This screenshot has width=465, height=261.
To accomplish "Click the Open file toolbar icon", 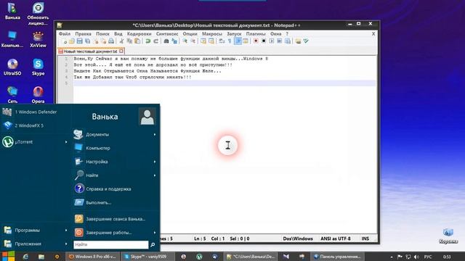I will tap(72, 41).
